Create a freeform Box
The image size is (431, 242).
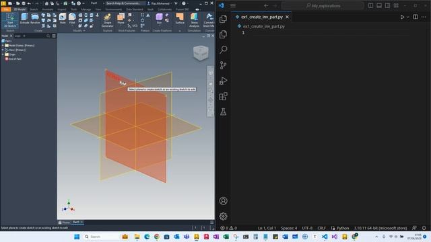159,19
